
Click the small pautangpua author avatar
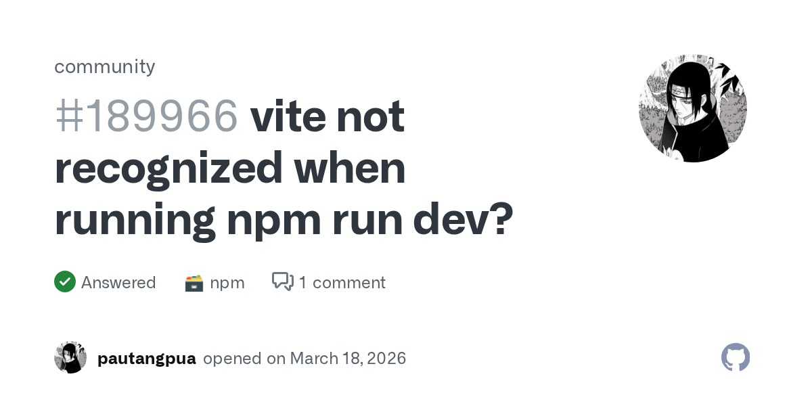pos(70,357)
